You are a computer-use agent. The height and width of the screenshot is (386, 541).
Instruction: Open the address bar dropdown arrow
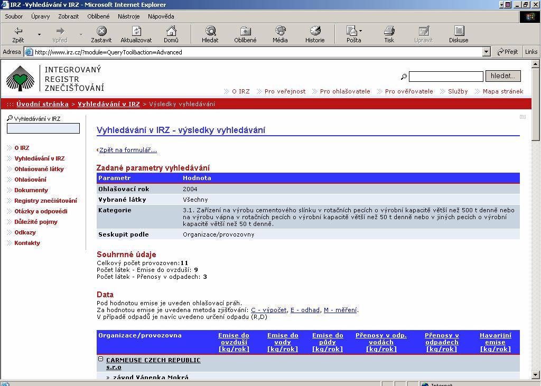(487, 52)
